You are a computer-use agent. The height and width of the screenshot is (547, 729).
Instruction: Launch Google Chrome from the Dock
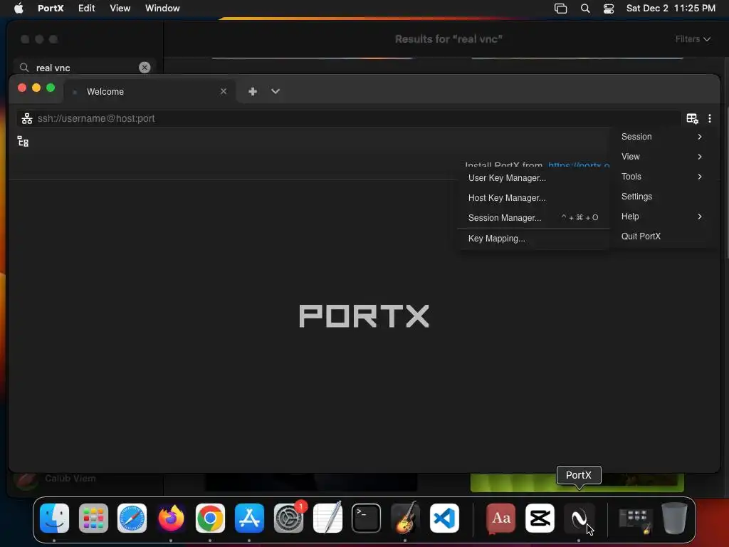pos(210,518)
